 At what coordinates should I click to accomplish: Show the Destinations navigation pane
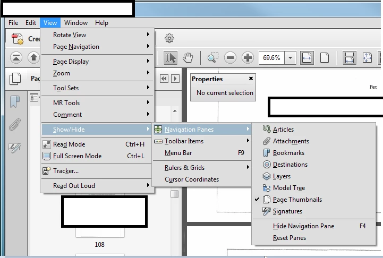(x=313, y=165)
